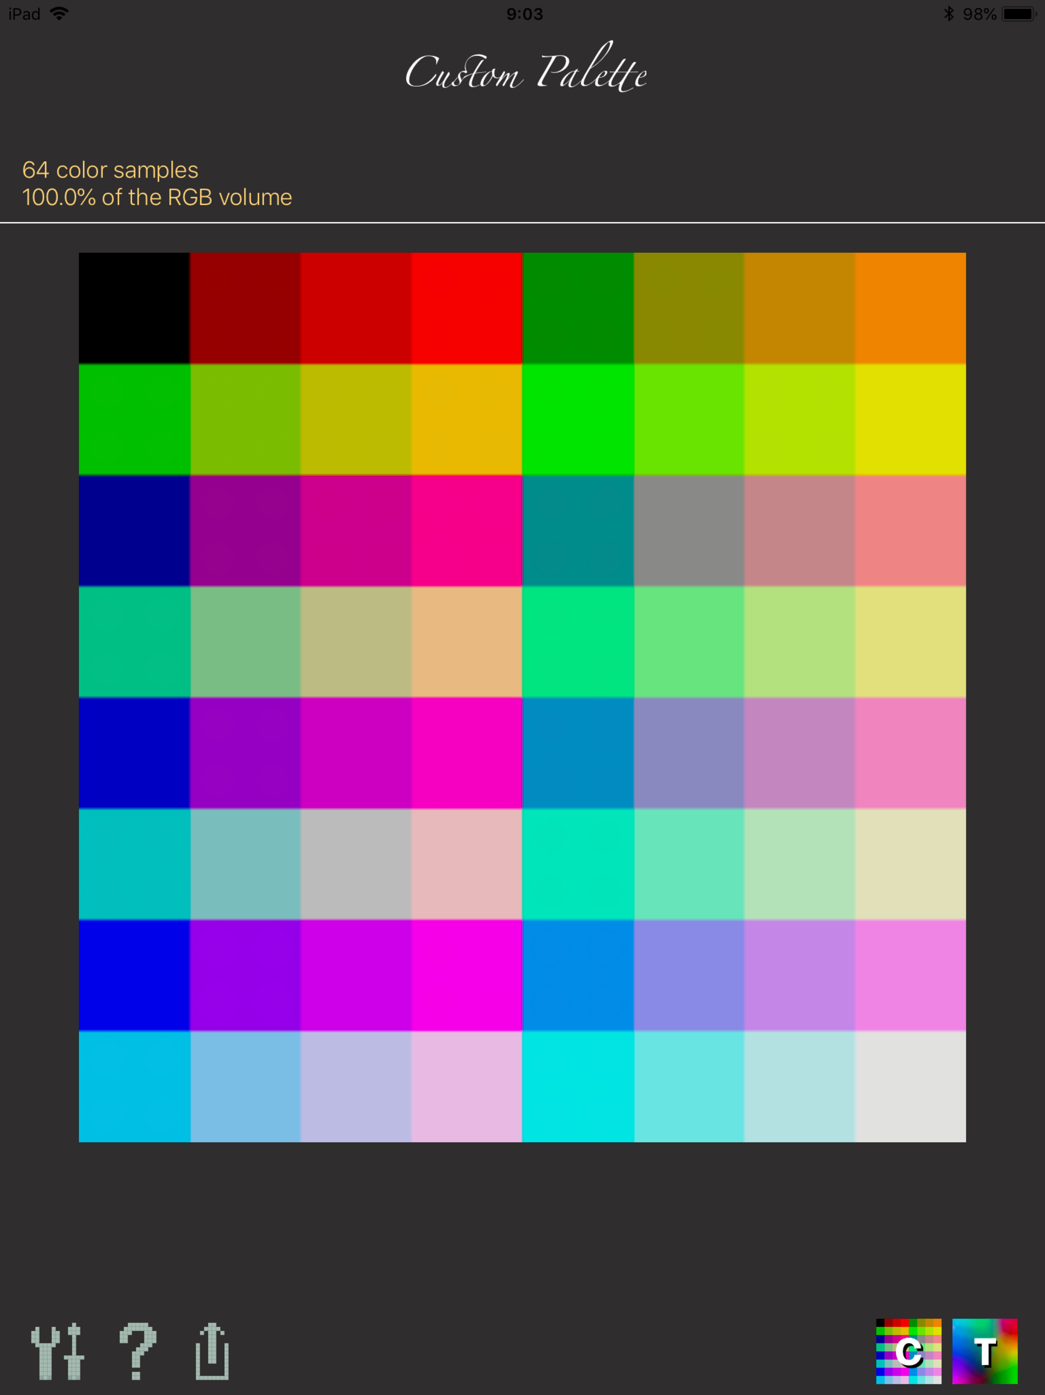The width and height of the screenshot is (1045, 1395).
Task: Tap the Bluetooth status icon
Action: [948, 14]
